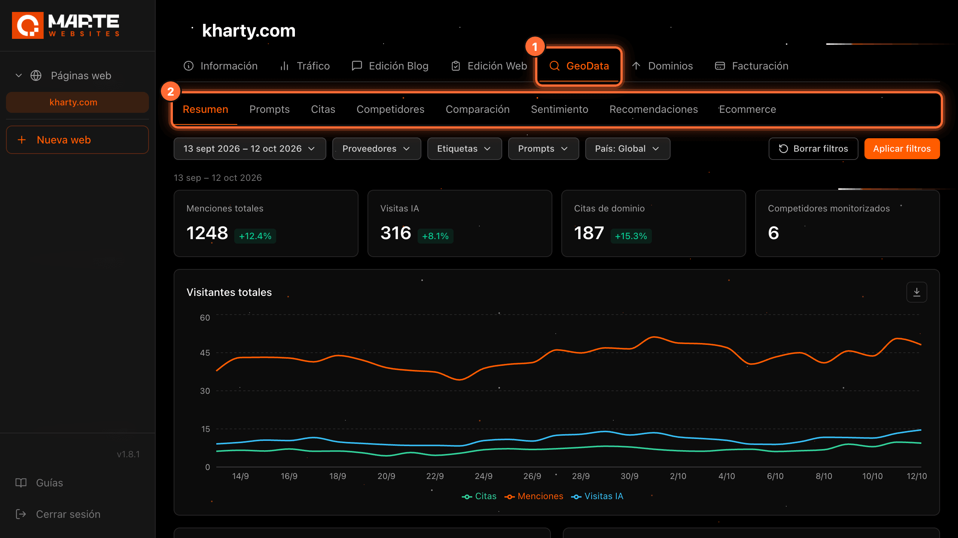The image size is (958, 538).
Task: Go to the Edición Web tab
Action: pos(489,66)
